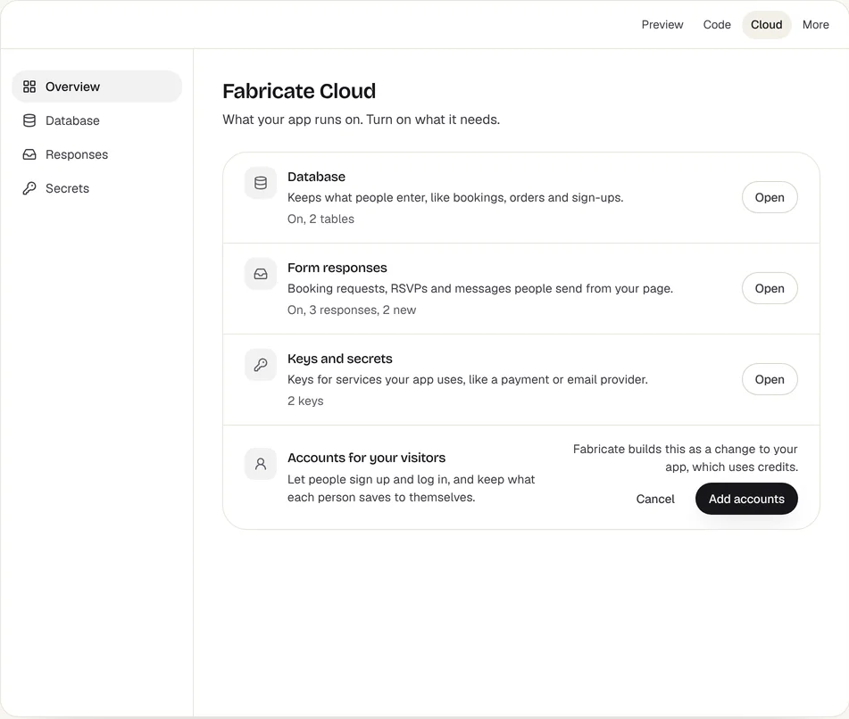Viewport: 849px width, 719px height.
Task: Go to Database in the sidebar
Action: [x=97, y=120]
